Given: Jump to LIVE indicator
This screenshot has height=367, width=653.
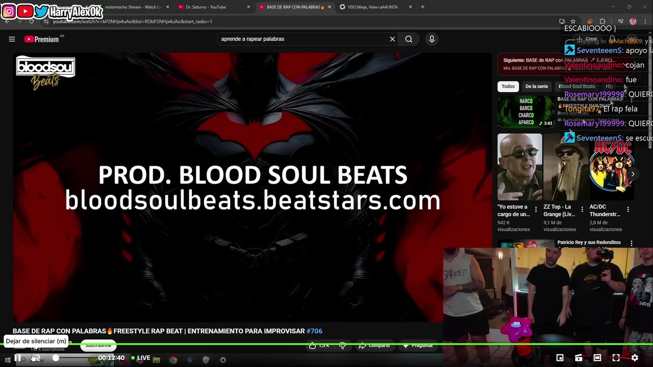Looking at the screenshot, I should tap(141, 358).
